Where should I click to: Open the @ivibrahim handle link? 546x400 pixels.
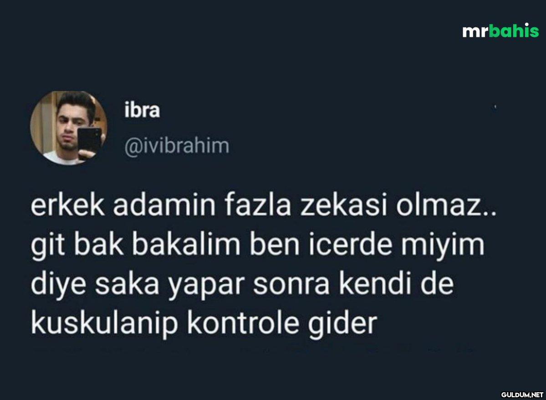177,146
